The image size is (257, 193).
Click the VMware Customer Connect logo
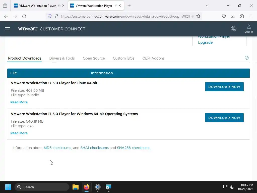(x=52, y=29)
